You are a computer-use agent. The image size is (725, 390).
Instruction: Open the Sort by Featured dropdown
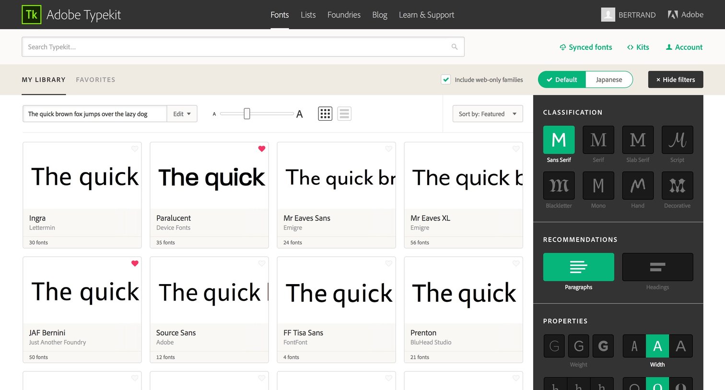pos(488,114)
